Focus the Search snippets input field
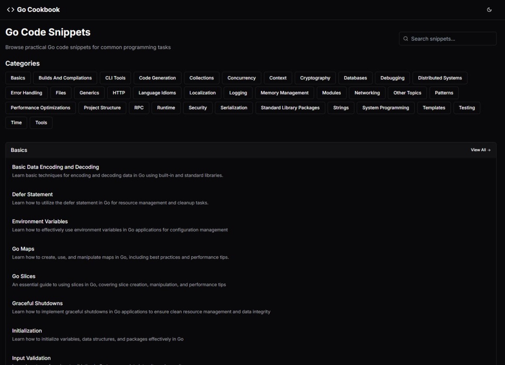Viewport: 505px width, 365px height. point(447,39)
